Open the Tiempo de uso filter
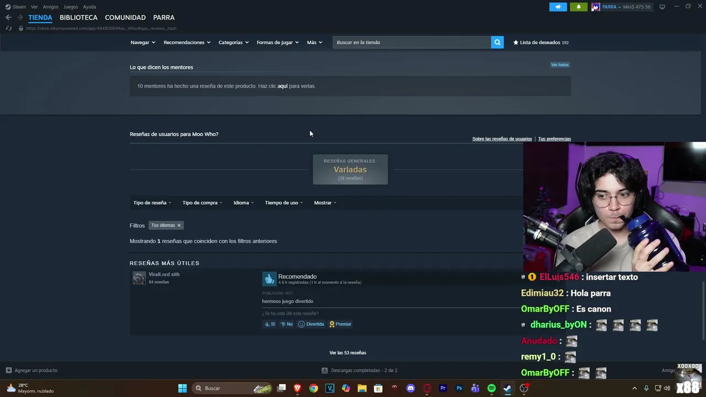The width and height of the screenshot is (706, 397). tap(284, 203)
